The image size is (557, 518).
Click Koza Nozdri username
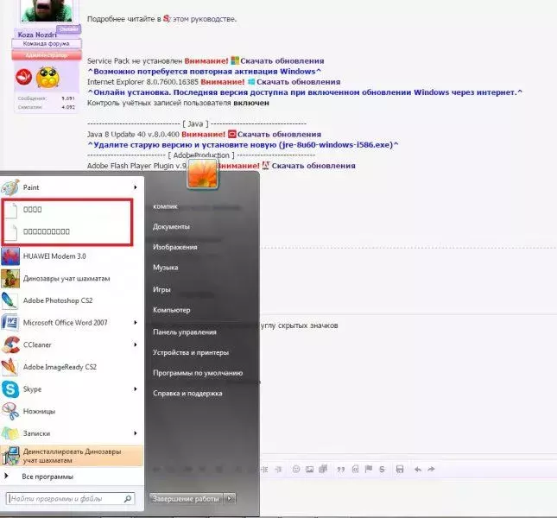tap(37, 35)
